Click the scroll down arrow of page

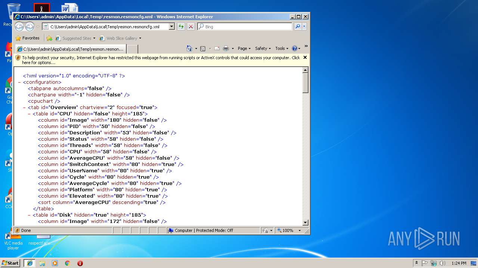click(x=305, y=223)
